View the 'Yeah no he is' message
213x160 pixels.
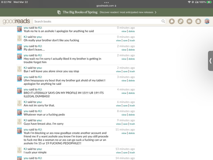pos(124,31)
